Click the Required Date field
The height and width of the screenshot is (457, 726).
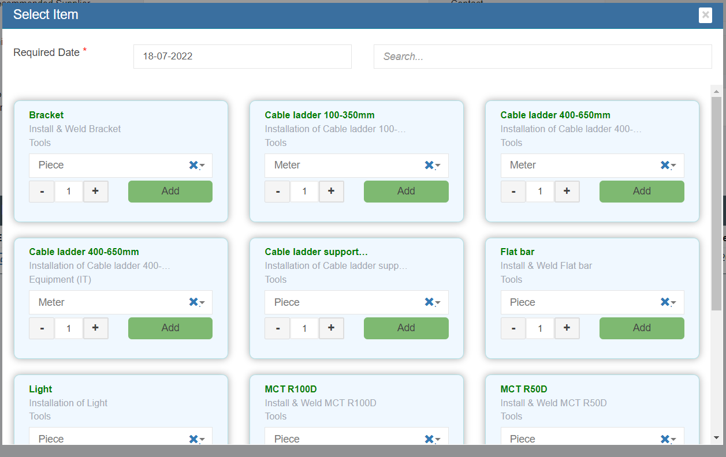point(242,57)
